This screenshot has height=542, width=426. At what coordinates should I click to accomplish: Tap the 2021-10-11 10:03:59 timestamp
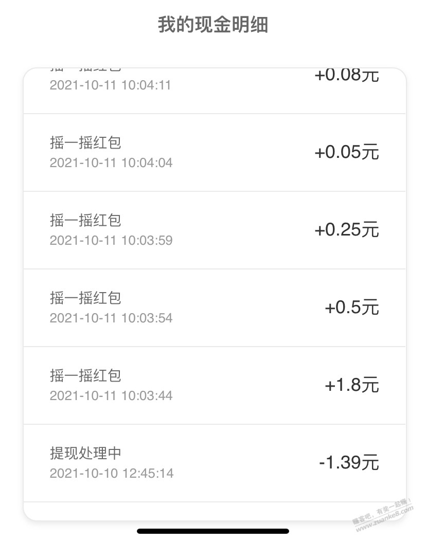tap(111, 241)
